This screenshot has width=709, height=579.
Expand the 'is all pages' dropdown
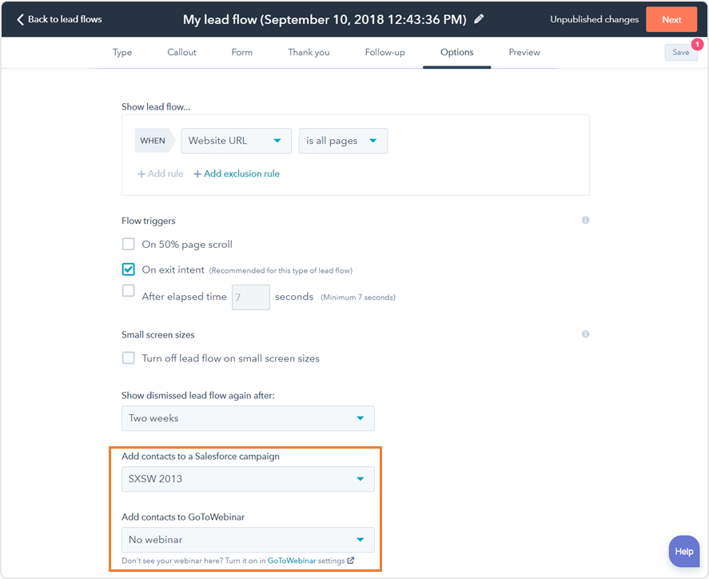(343, 141)
